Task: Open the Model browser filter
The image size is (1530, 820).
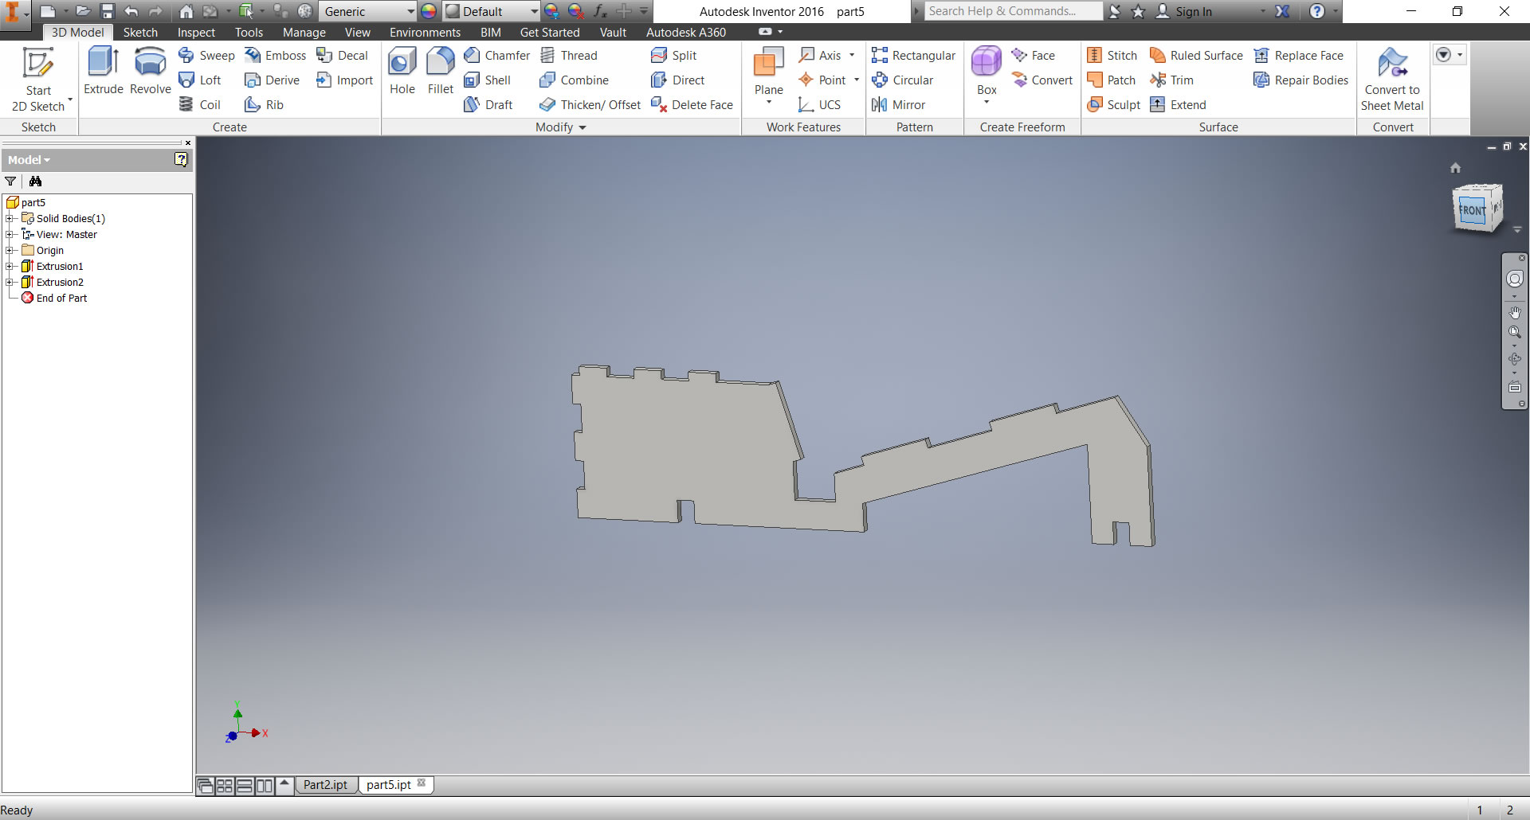Action: [x=10, y=182]
